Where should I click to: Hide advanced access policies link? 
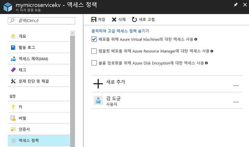[120, 31]
